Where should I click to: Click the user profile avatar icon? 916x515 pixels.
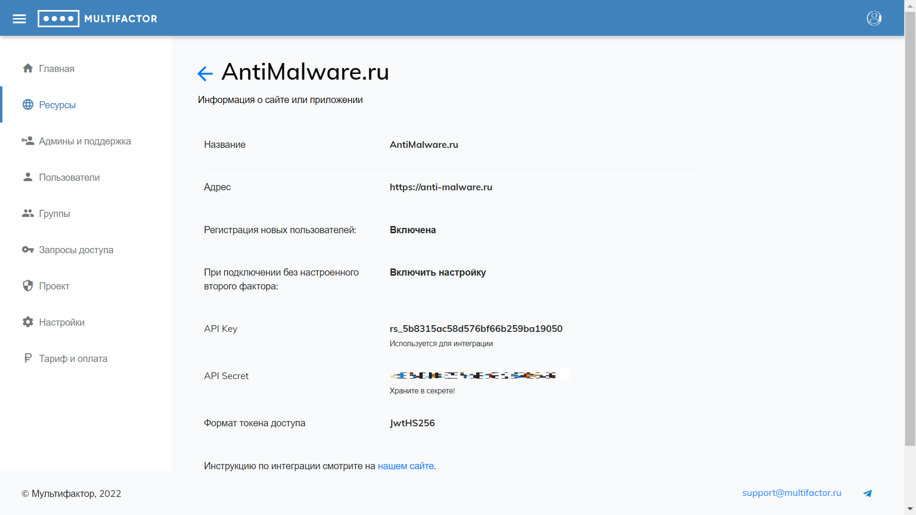pos(874,19)
